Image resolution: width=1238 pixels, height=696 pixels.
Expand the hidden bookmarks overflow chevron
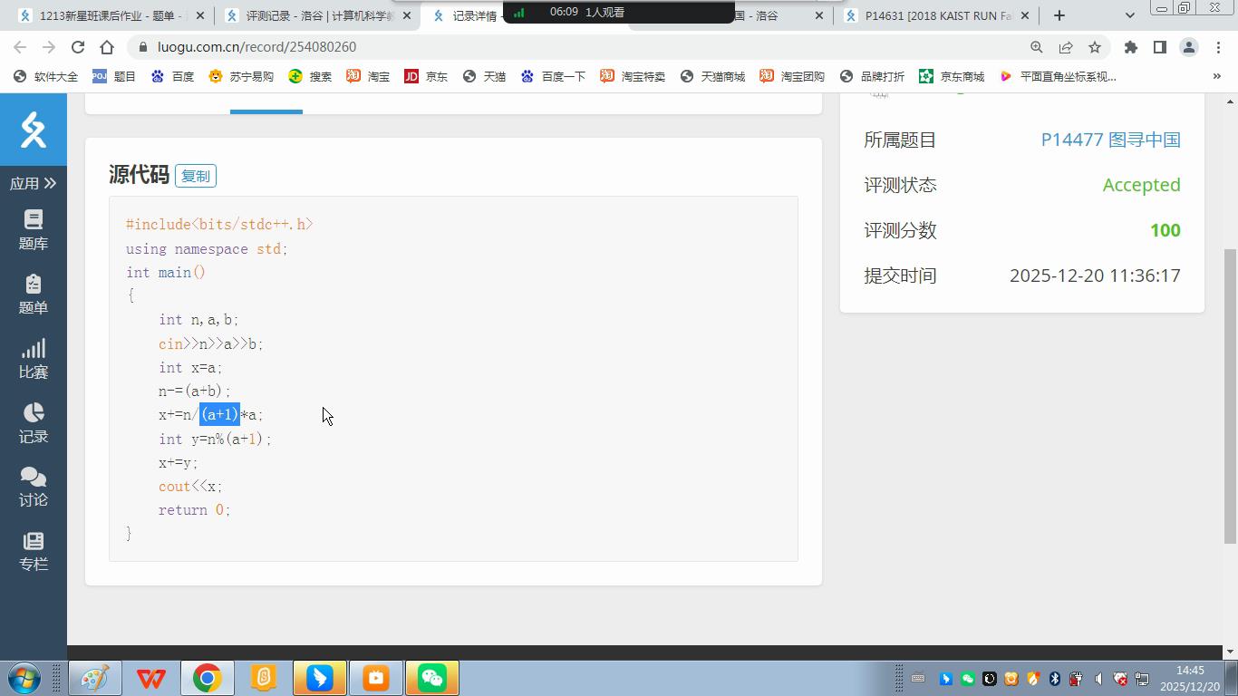pos(1216,77)
